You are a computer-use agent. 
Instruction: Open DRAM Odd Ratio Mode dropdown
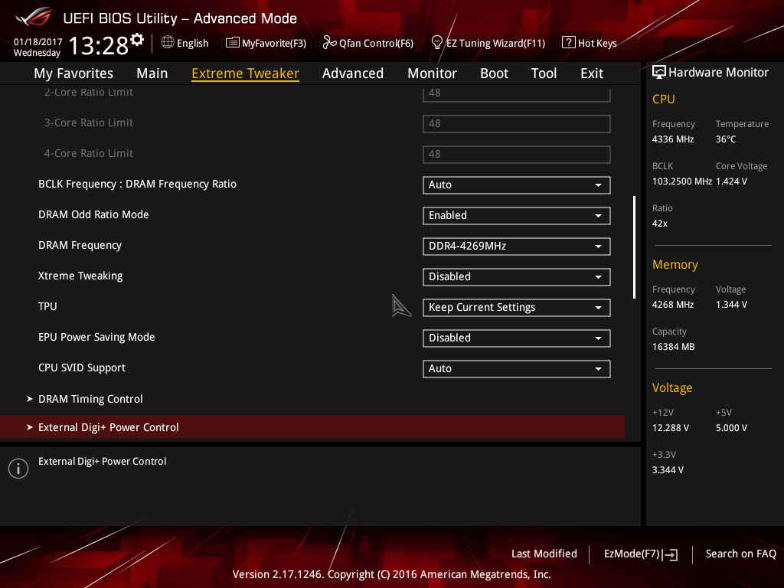click(516, 215)
